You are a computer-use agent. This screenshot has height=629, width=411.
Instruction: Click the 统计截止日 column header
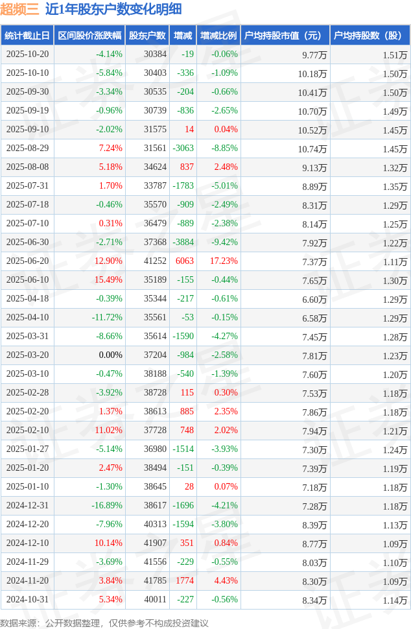[27, 36]
